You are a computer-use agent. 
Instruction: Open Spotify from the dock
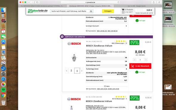[3, 90]
